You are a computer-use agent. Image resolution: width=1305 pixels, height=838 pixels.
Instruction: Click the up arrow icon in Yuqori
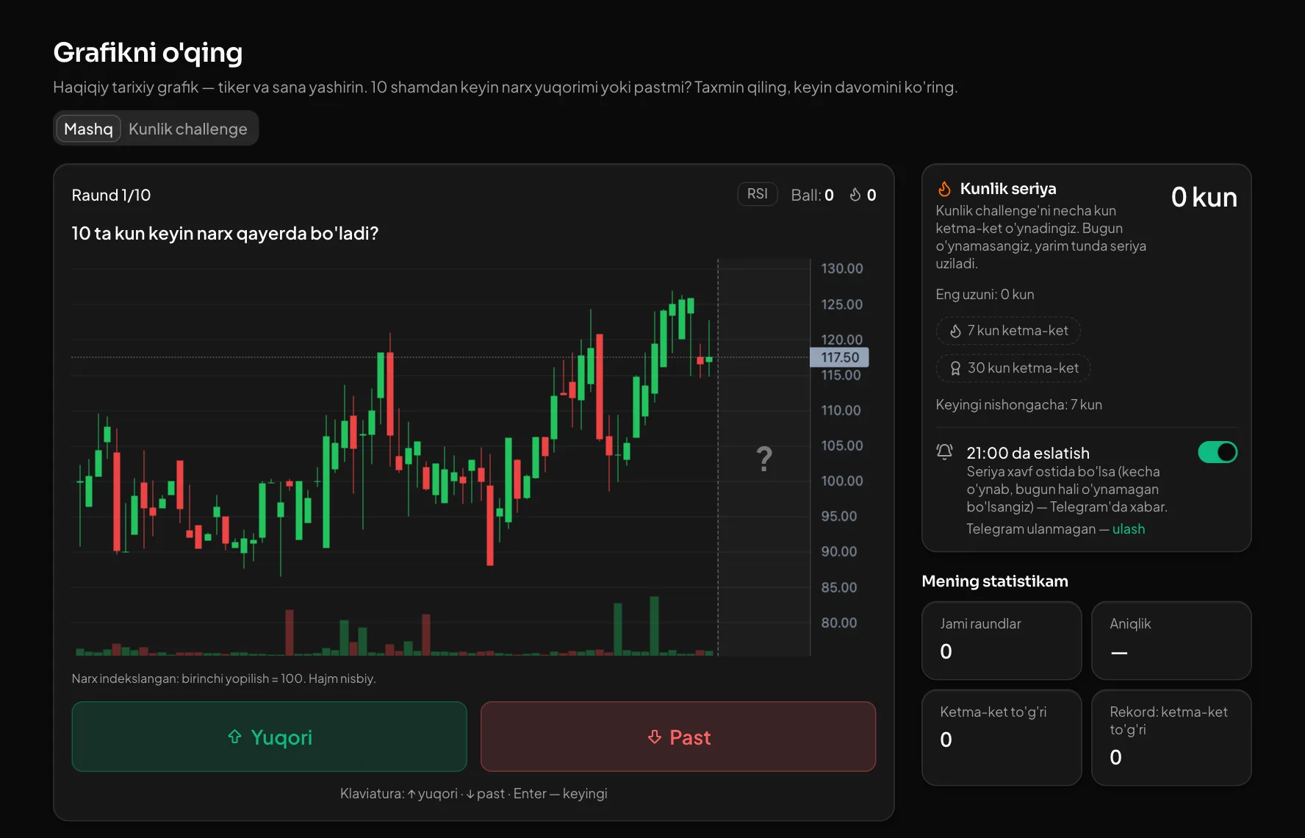click(235, 737)
